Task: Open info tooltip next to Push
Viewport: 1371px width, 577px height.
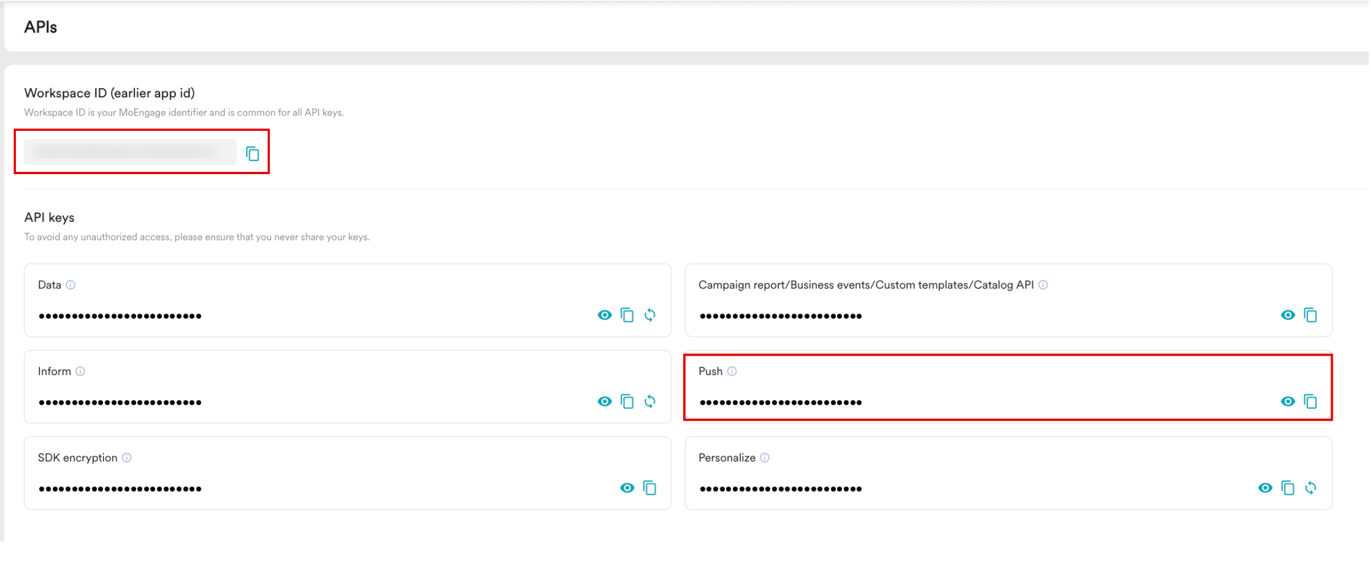Action: pyautogui.click(x=732, y=372)
